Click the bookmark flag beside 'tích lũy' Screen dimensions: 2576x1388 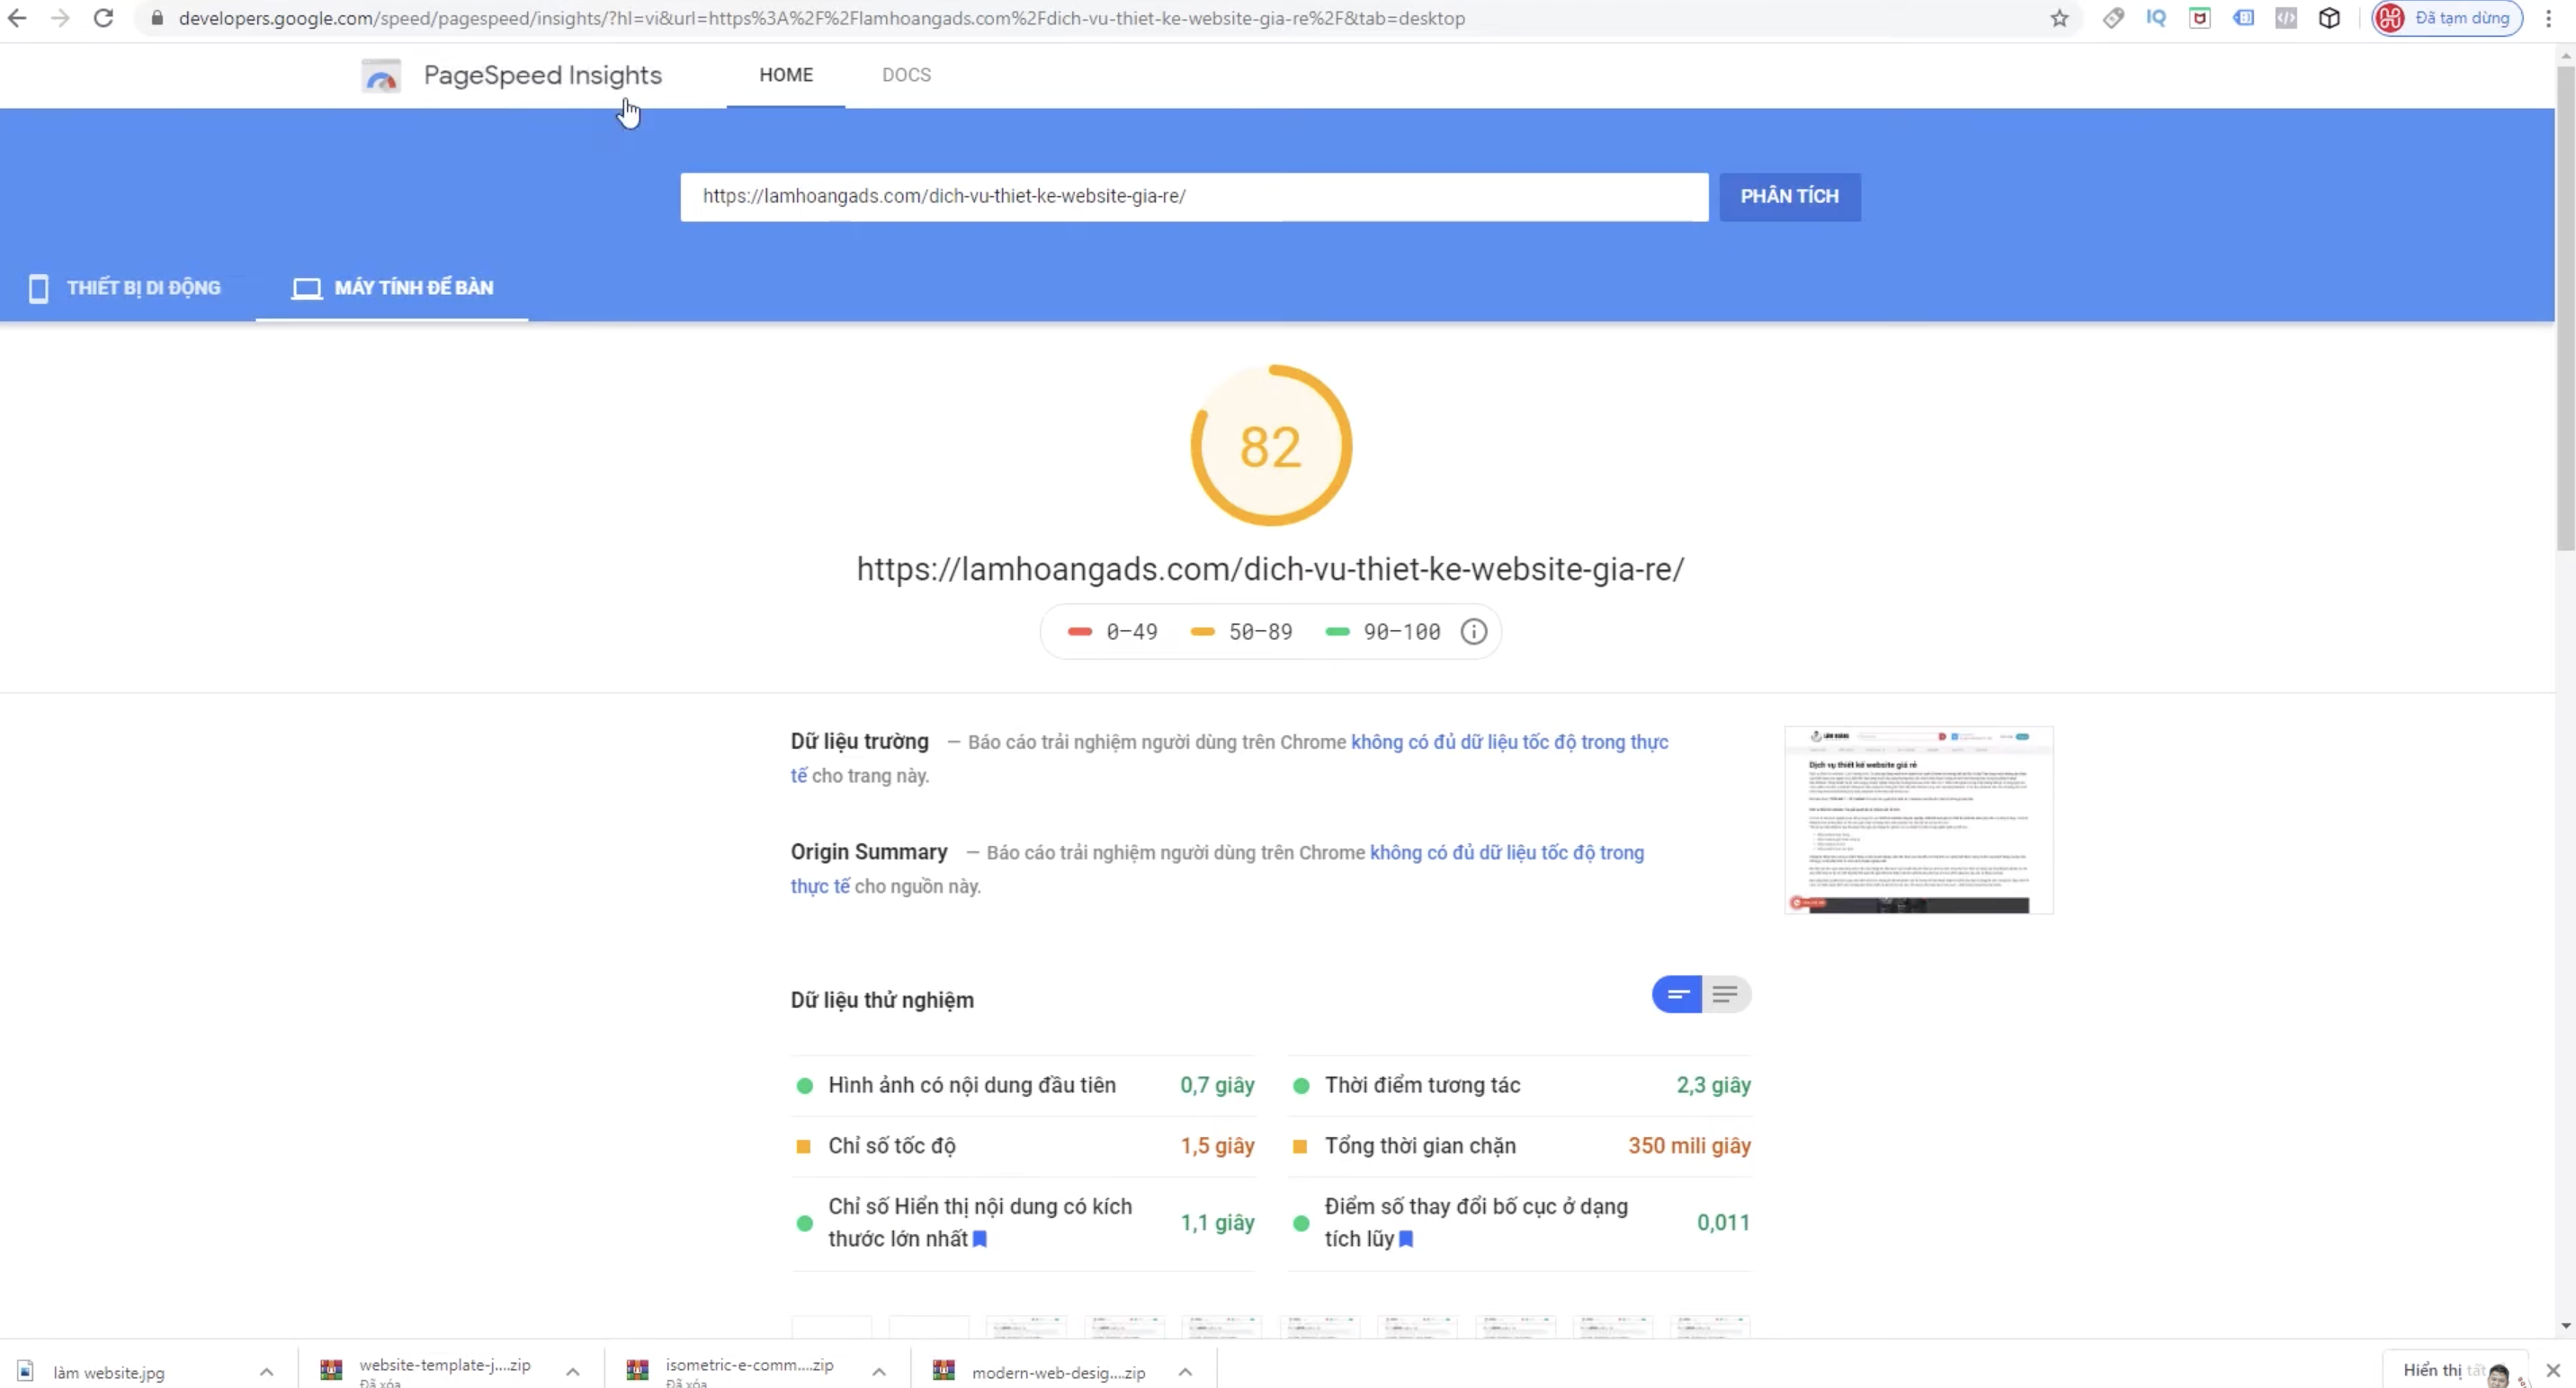tap(1406, 1239)
